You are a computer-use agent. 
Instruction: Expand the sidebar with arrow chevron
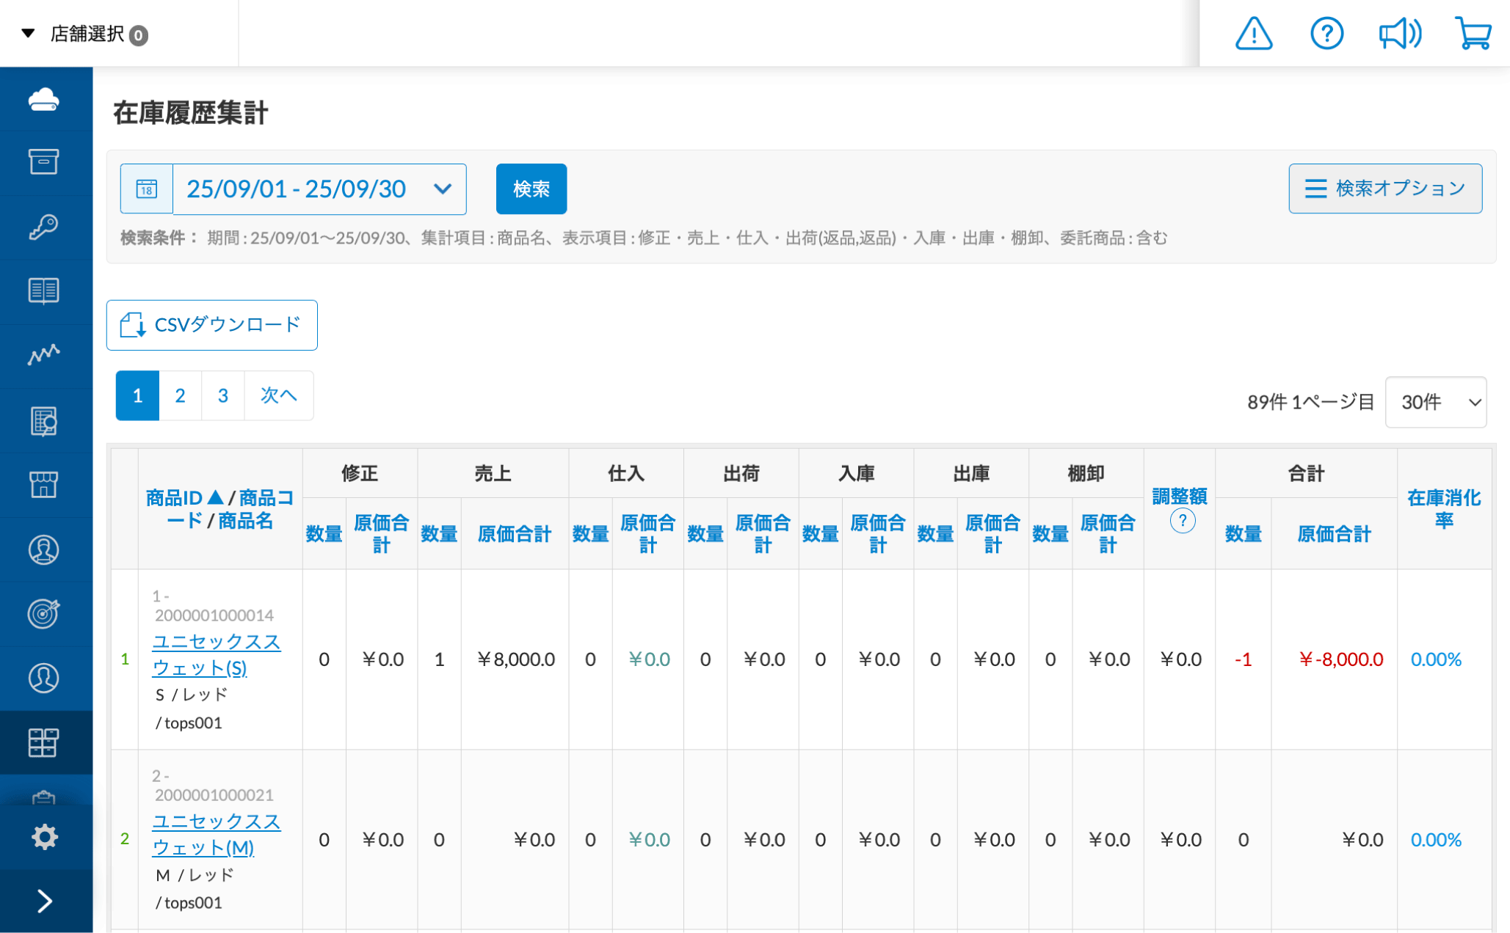tap(44, 901)
